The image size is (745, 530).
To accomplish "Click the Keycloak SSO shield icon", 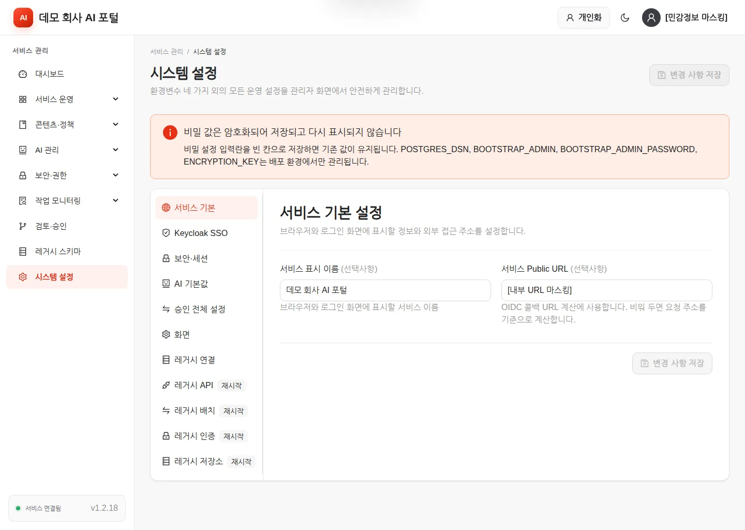I will click(x=166, y=233).
